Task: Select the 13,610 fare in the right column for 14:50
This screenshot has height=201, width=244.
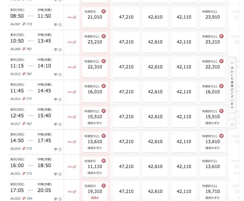Action: (x=213, y=142)
